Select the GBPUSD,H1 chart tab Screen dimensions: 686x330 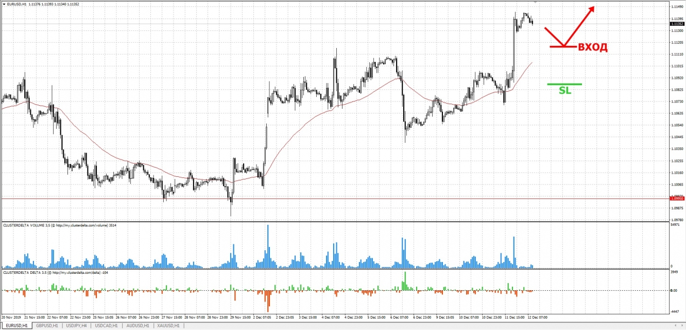click(48, 326)
